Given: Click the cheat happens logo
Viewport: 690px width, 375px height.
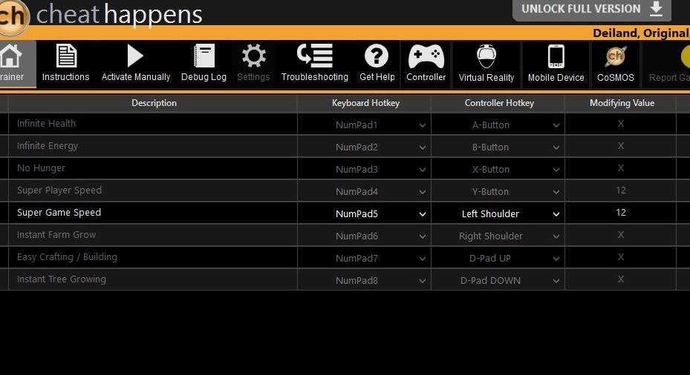Looking at the screenshot, I should 101,15.
